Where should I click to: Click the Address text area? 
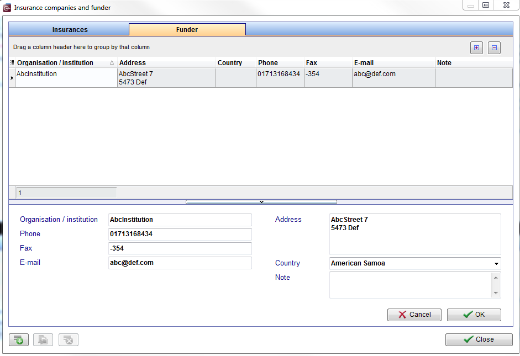415,234
